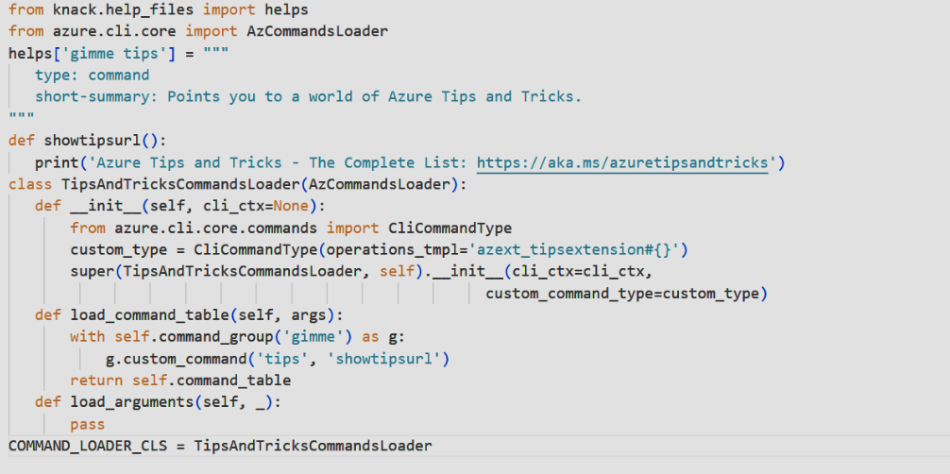This screenshot has width=950, height=474.
Task: Click the 'tips' string argument
Action: (282, 360)
